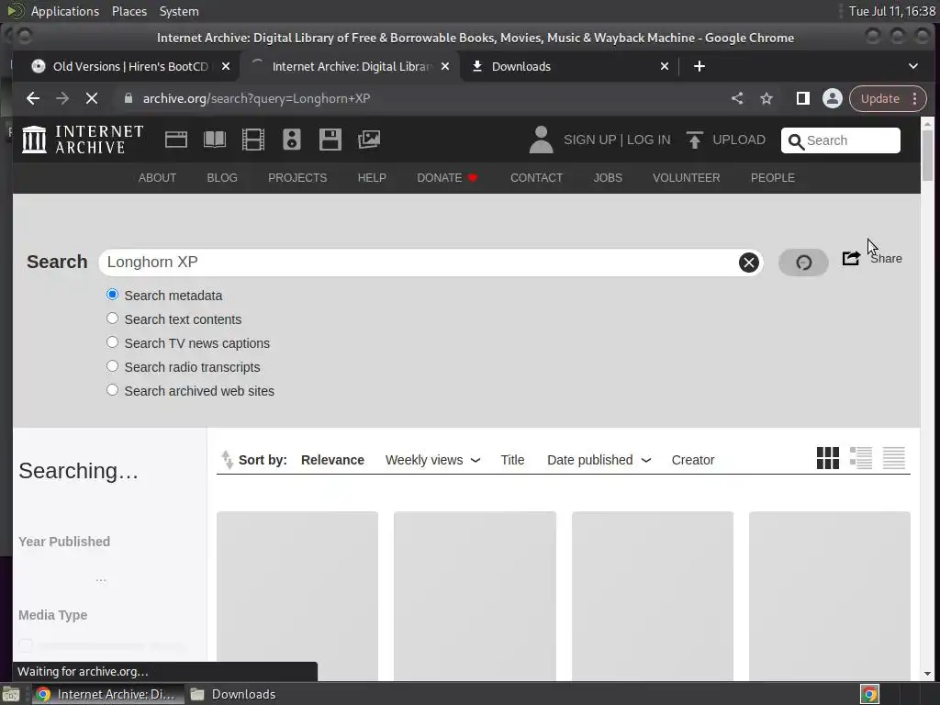Click the URL address bar
The image size is (940, 705).
420,98
